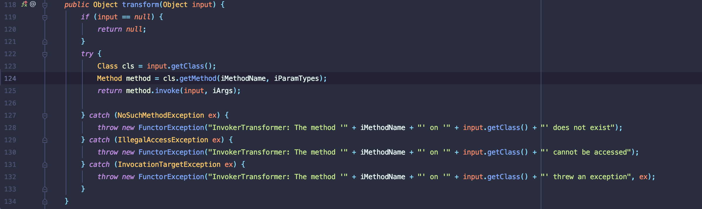702x209 pixels.
Task: Collapse the transform method fold marker
Action: [x=45, y=5]
